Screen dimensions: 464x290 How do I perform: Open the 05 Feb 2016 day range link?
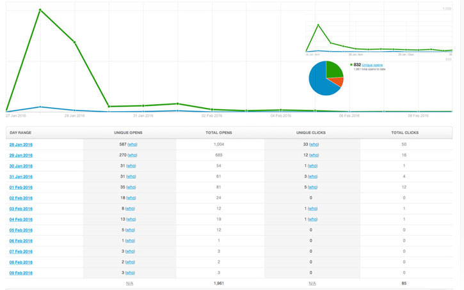click(20, 230)
